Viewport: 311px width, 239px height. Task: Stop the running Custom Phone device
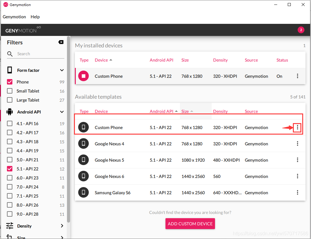(84, 76)
